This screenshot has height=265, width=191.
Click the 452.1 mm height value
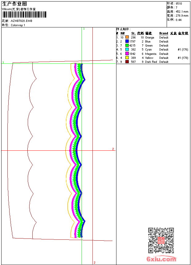point(182,12)
